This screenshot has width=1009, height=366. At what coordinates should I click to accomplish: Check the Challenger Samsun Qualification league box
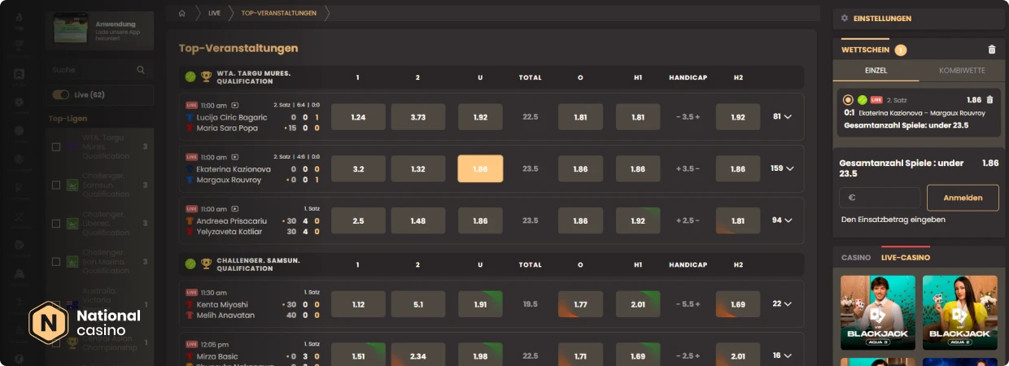click(56, 185)
